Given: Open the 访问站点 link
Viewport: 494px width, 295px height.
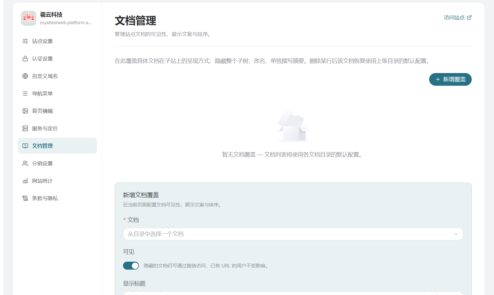Looking at the screenshot, I should pyautogui.click(x=457, y=17).
